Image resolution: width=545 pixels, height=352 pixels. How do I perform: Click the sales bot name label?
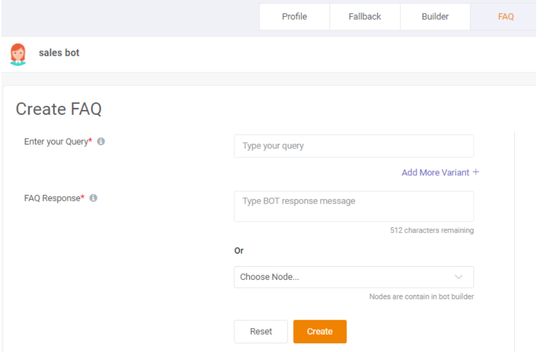click(59, 53)
